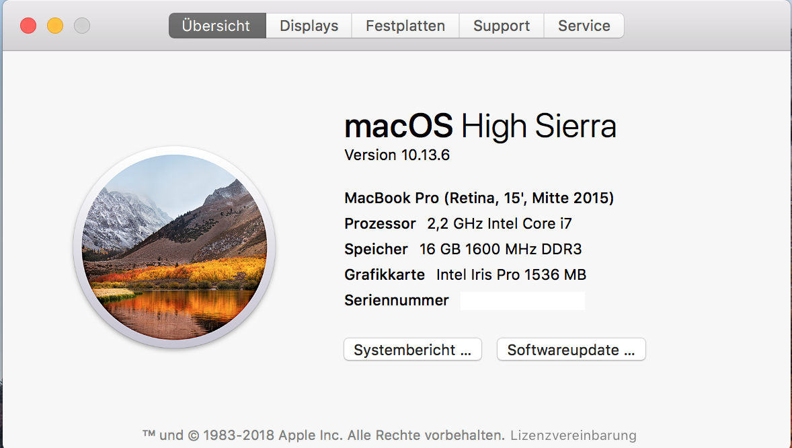
Task: Click the Prozessor 2,2 GHz Intel Core i7 line
Action: pos(458,224)
